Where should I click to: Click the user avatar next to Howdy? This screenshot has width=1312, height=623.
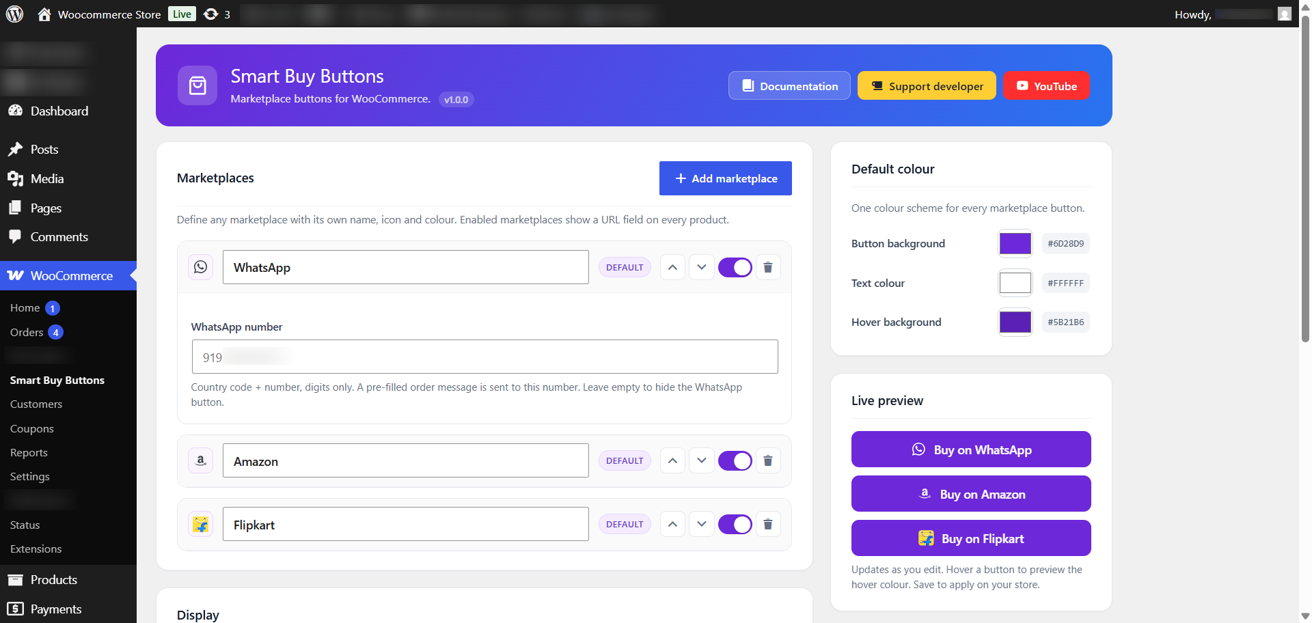coord(1285,14)
